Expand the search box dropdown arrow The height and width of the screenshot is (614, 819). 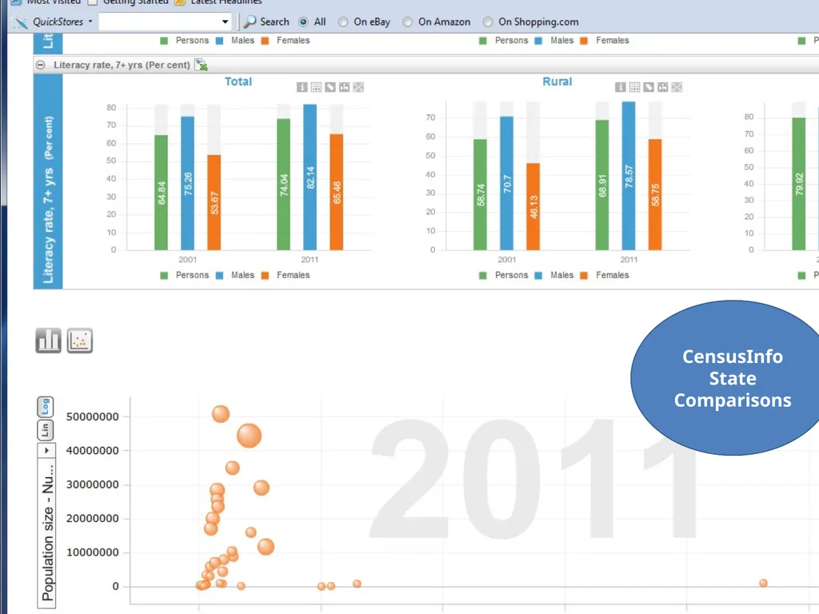(225, 22)
